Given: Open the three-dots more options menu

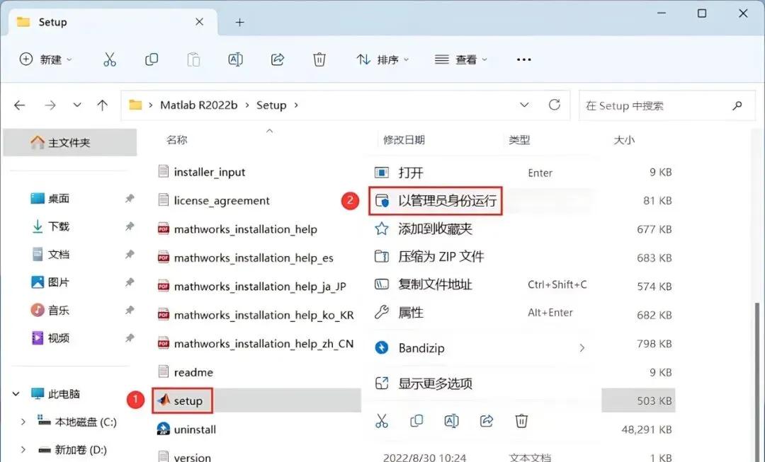Looking at the screenshot, I should tap(523, 59).
